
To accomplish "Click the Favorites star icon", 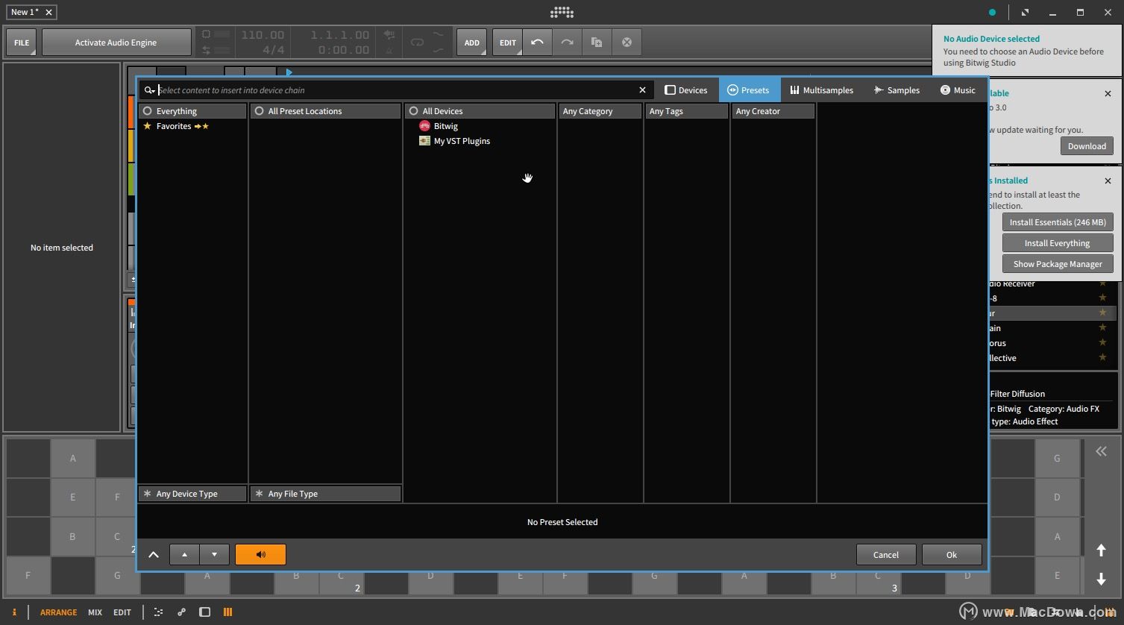I will click(x=147, y=126).
